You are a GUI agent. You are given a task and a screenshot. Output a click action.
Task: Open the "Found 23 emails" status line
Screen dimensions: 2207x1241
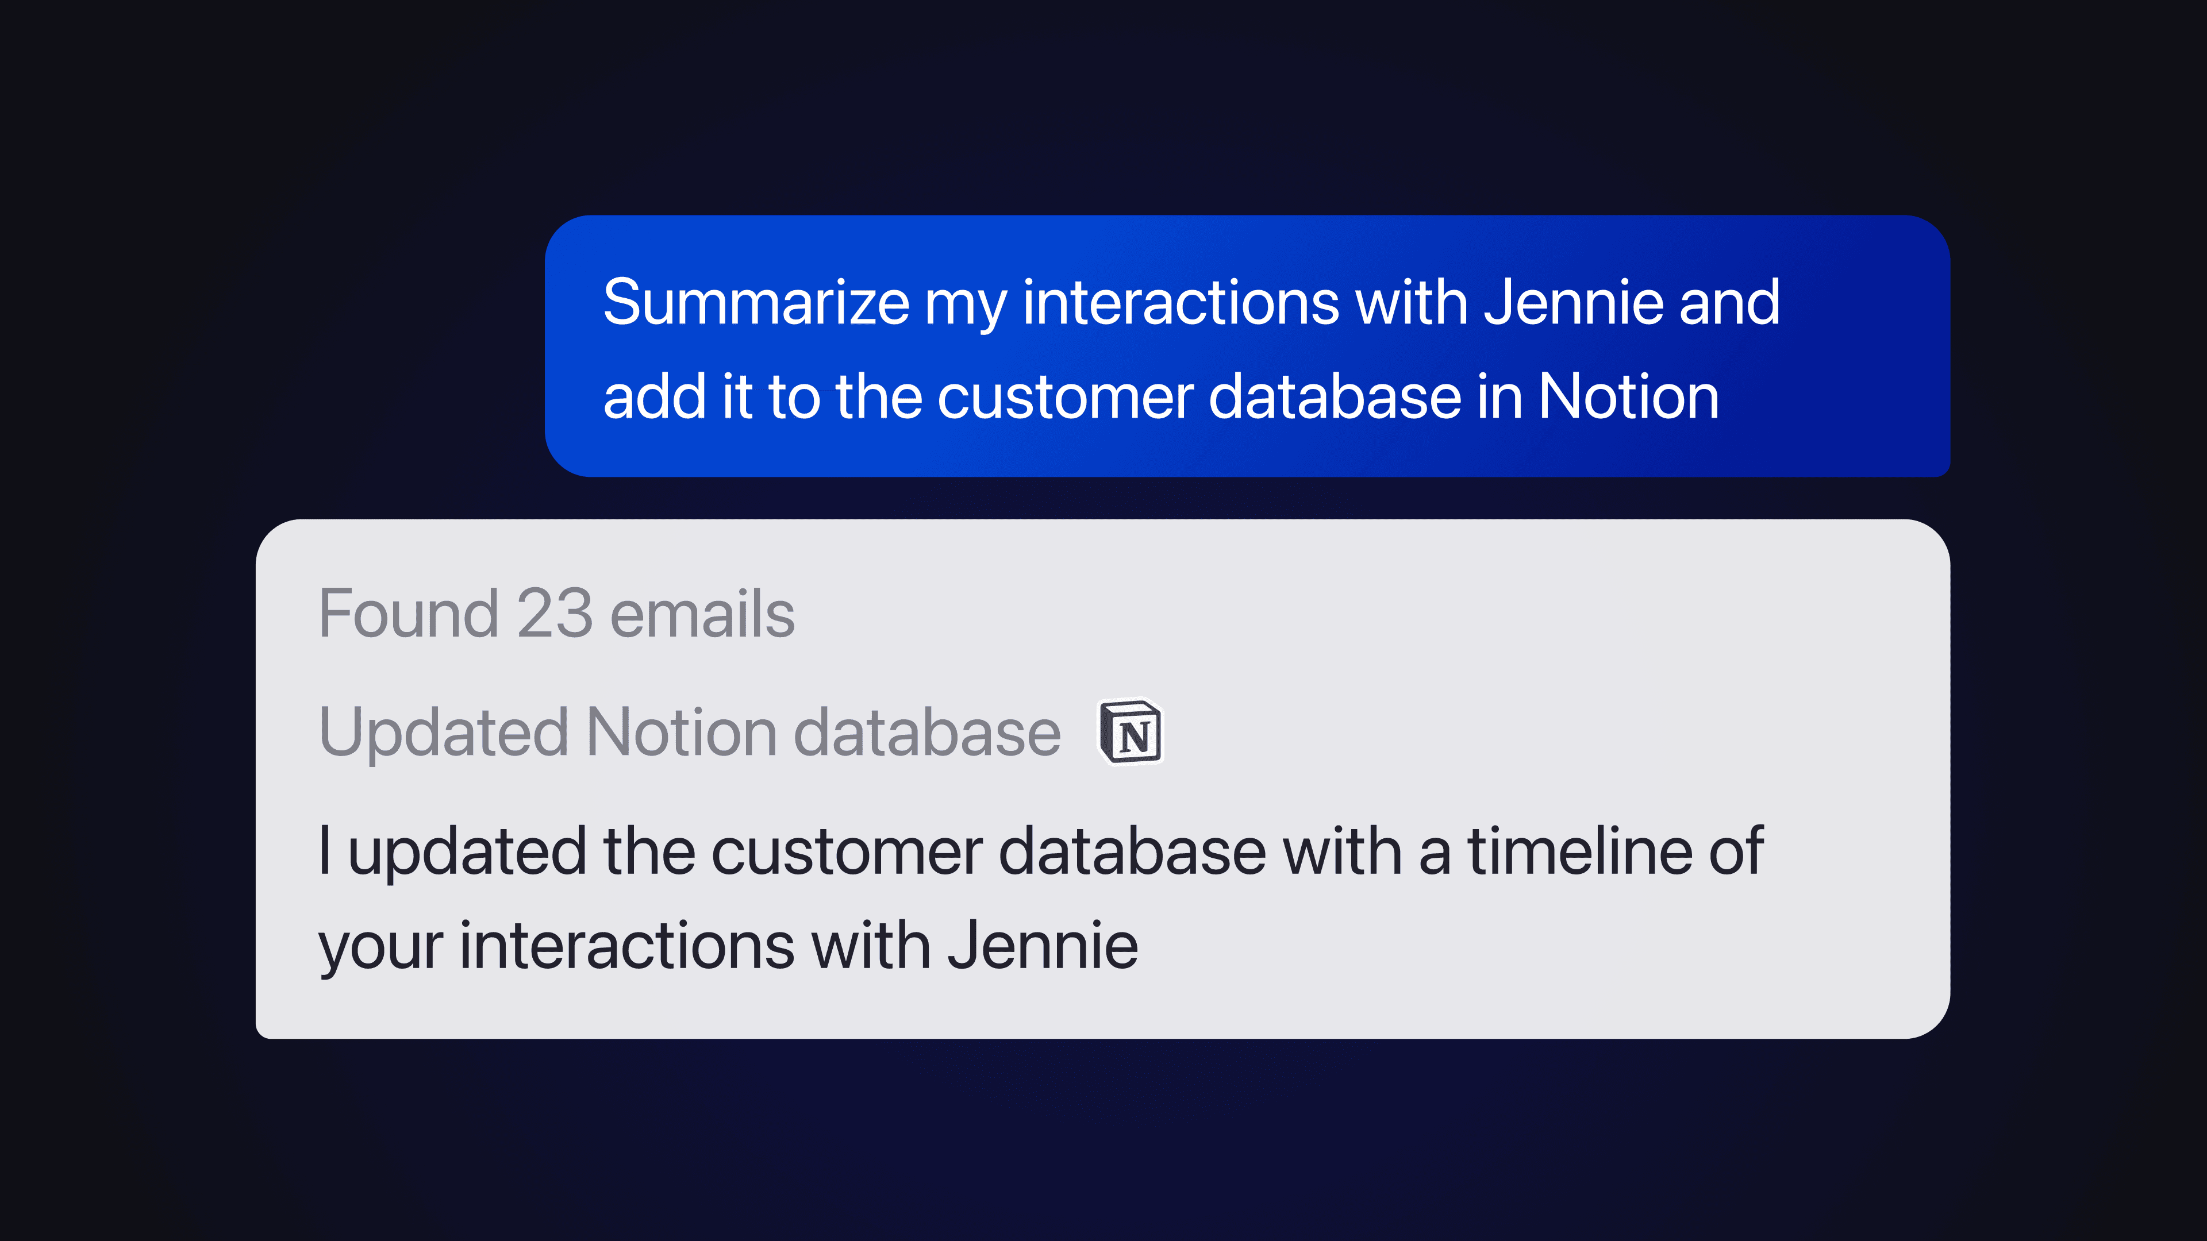coord(557,614)
